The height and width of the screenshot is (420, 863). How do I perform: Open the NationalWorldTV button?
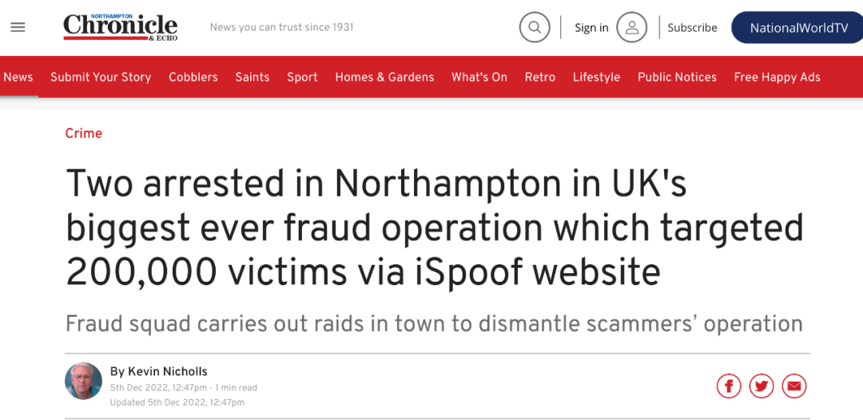pyautogui.click(x=798, y=27)
